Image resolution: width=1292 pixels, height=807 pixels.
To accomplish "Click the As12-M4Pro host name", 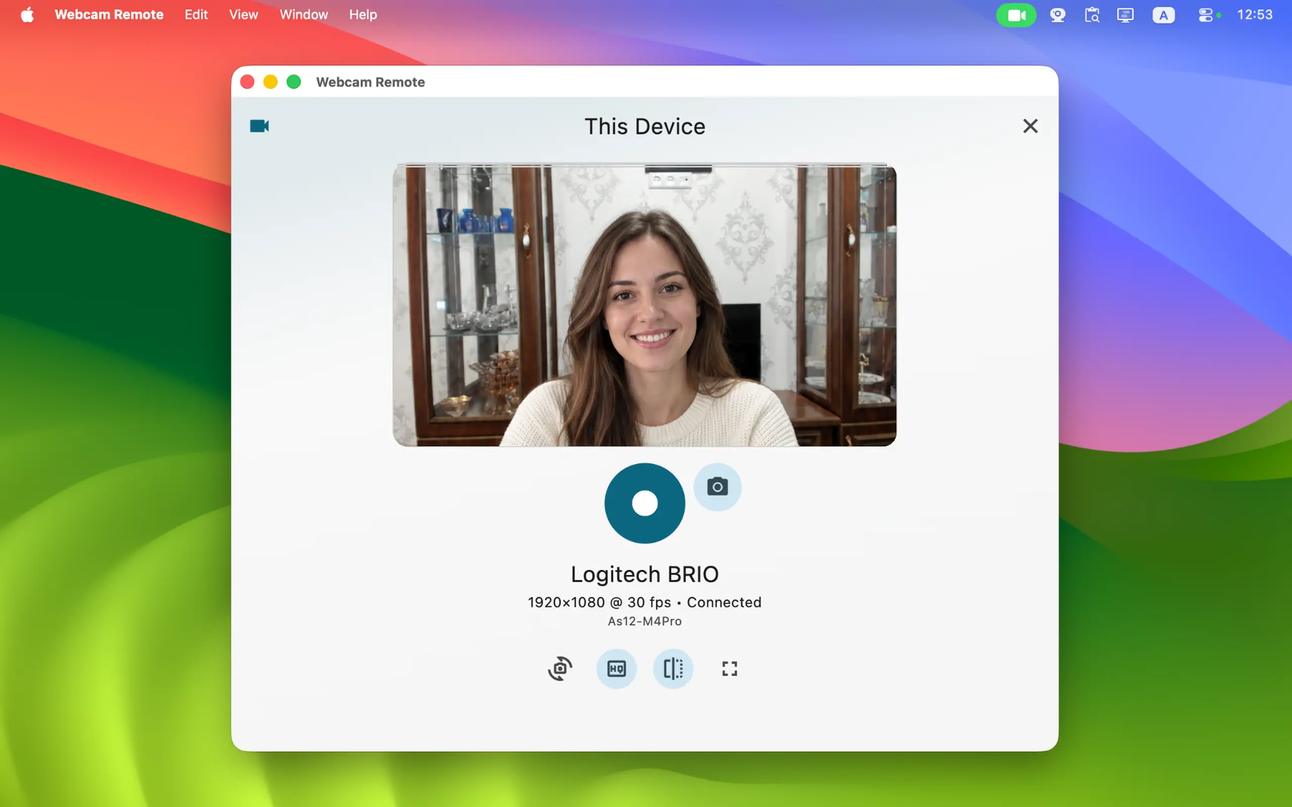I will coord(644,621).
